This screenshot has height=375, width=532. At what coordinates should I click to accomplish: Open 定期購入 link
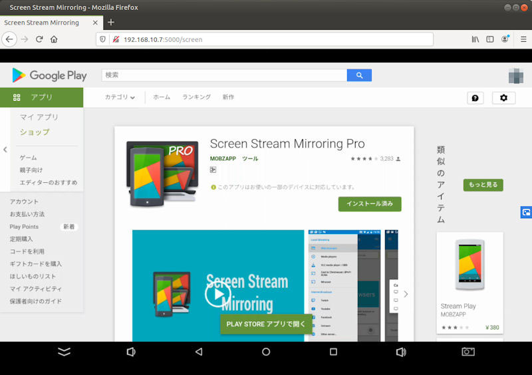pyautogui.click(x=21, y=239)
